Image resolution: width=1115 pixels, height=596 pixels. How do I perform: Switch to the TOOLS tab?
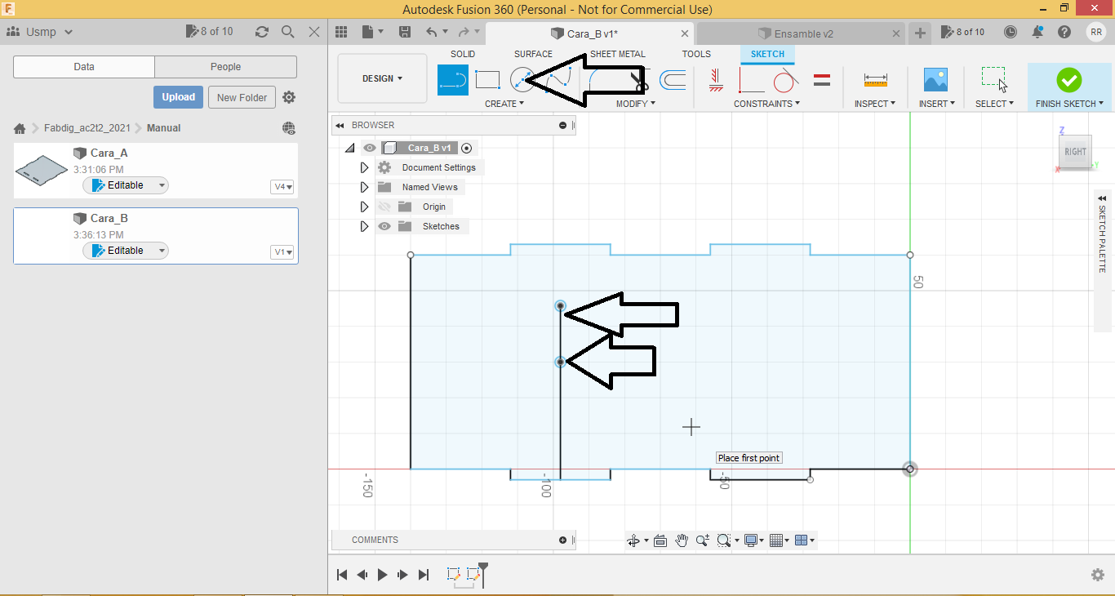(x=696, y=54)
